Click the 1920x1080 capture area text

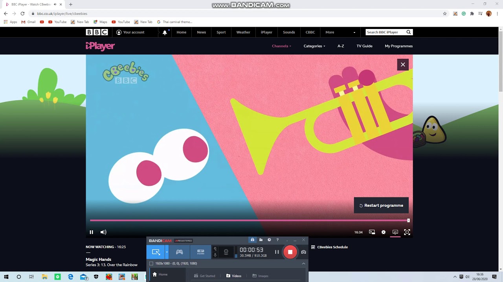[x=176, y=264]
